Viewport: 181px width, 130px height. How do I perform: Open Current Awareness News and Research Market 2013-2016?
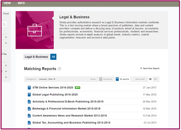(x=70, y=116)
